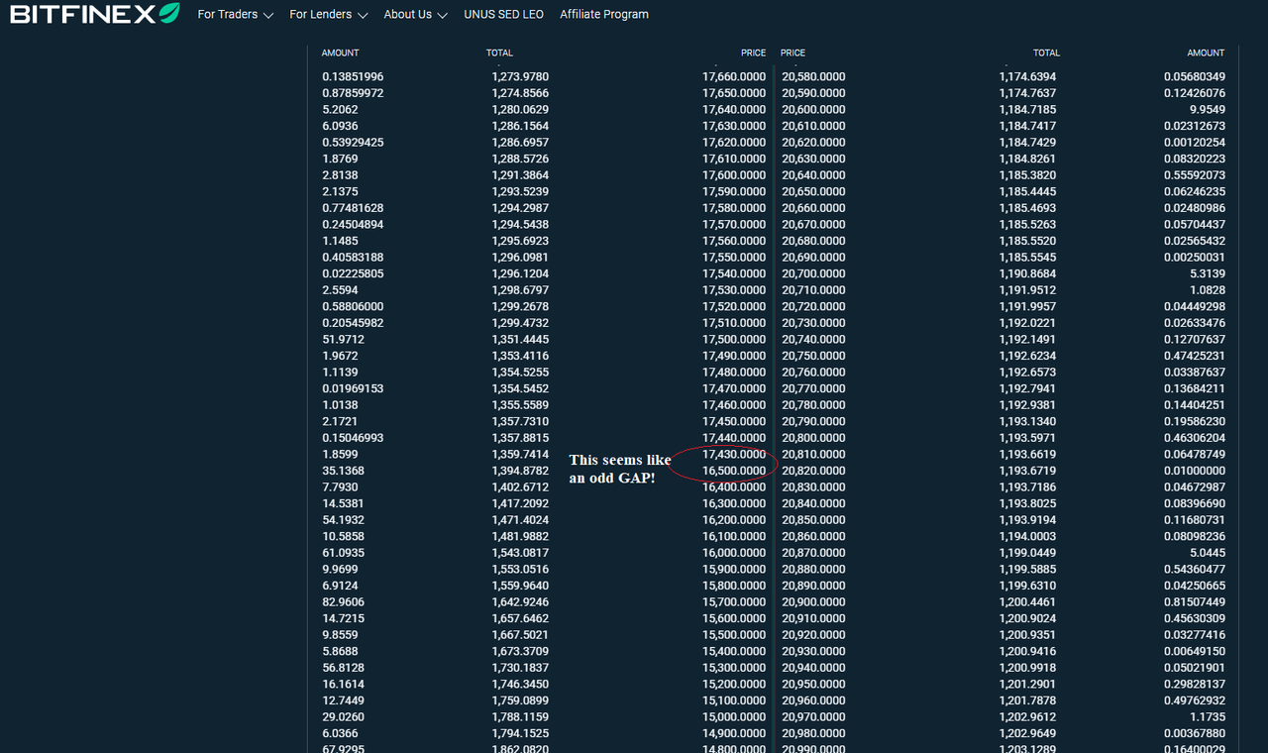Click bid amount 0.02225805

[x=353, y=274]
